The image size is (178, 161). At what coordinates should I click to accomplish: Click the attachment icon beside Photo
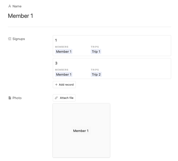10,98
